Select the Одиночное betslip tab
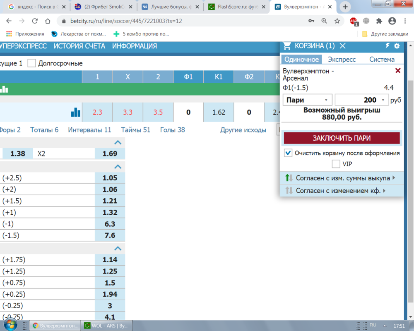Screen dimensions: 414x331 click(301, 60)
